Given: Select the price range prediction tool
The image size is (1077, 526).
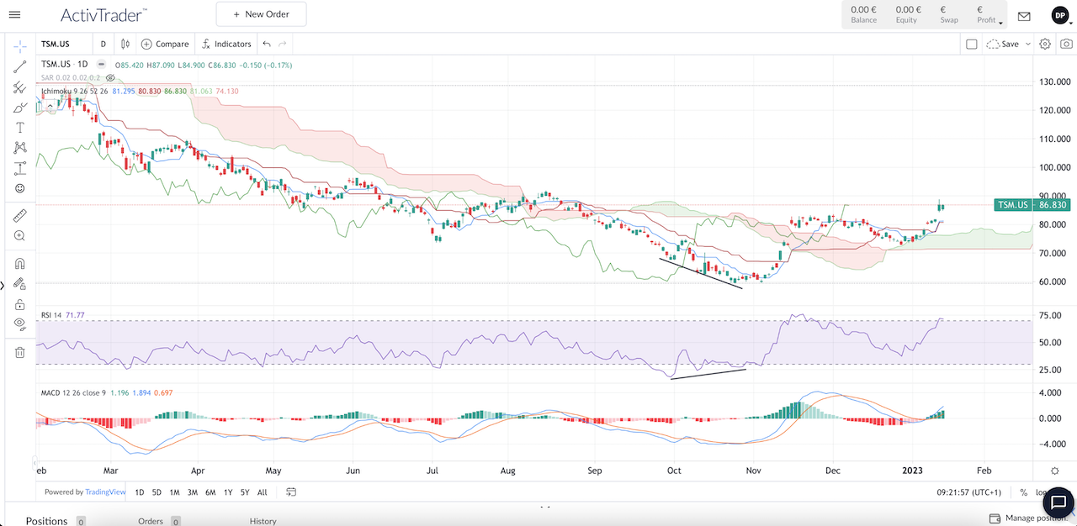Looking at the screenshot, I should click(x=20, y=168).
